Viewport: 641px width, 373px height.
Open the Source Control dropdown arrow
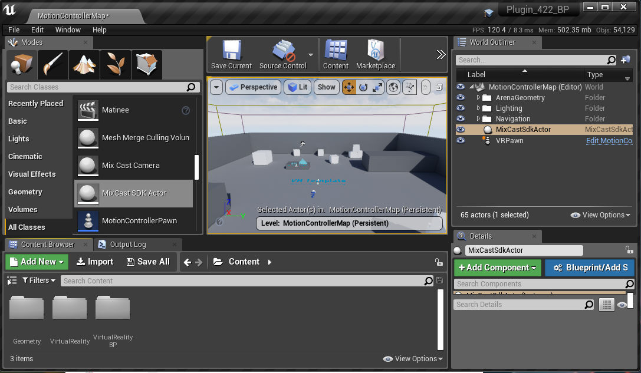coord(311,54)
